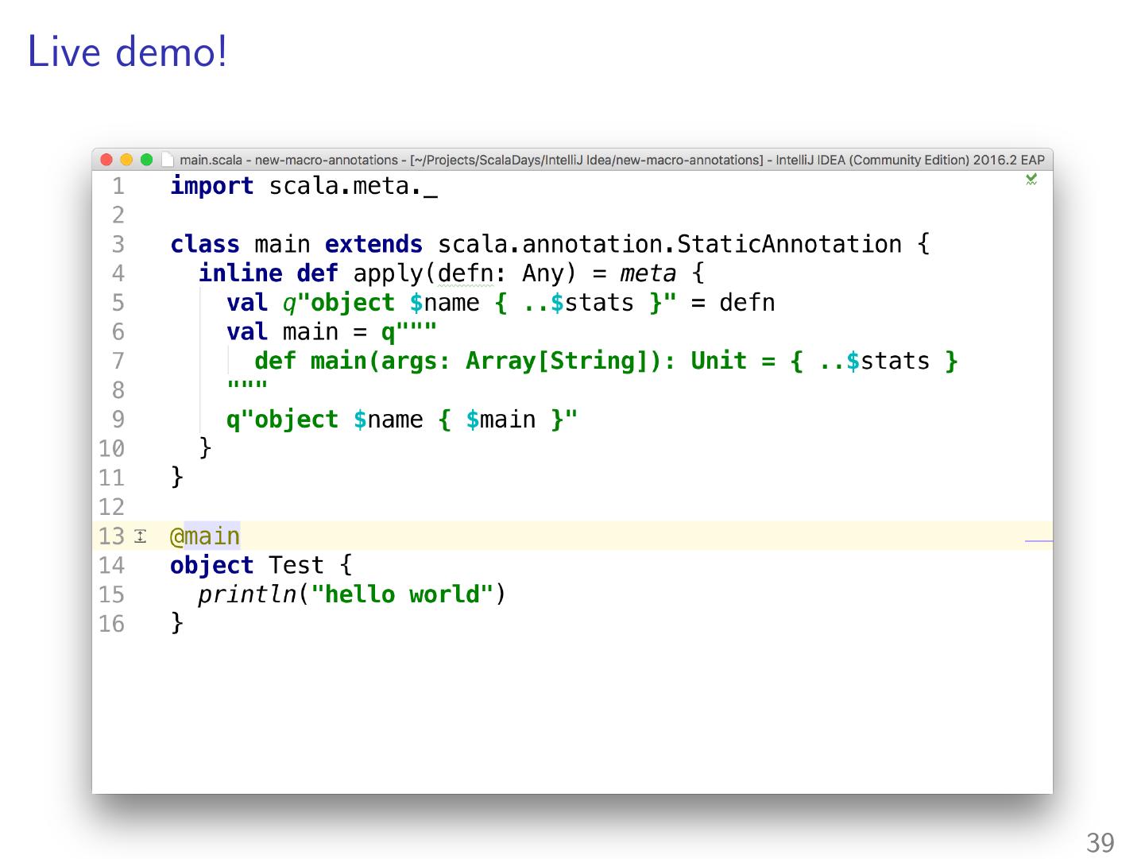This screenshot has width=1145, height=859.
Task: Click the macro expand gutter icon on line 13
Action: pyautogui.click(x=141, y=536)
